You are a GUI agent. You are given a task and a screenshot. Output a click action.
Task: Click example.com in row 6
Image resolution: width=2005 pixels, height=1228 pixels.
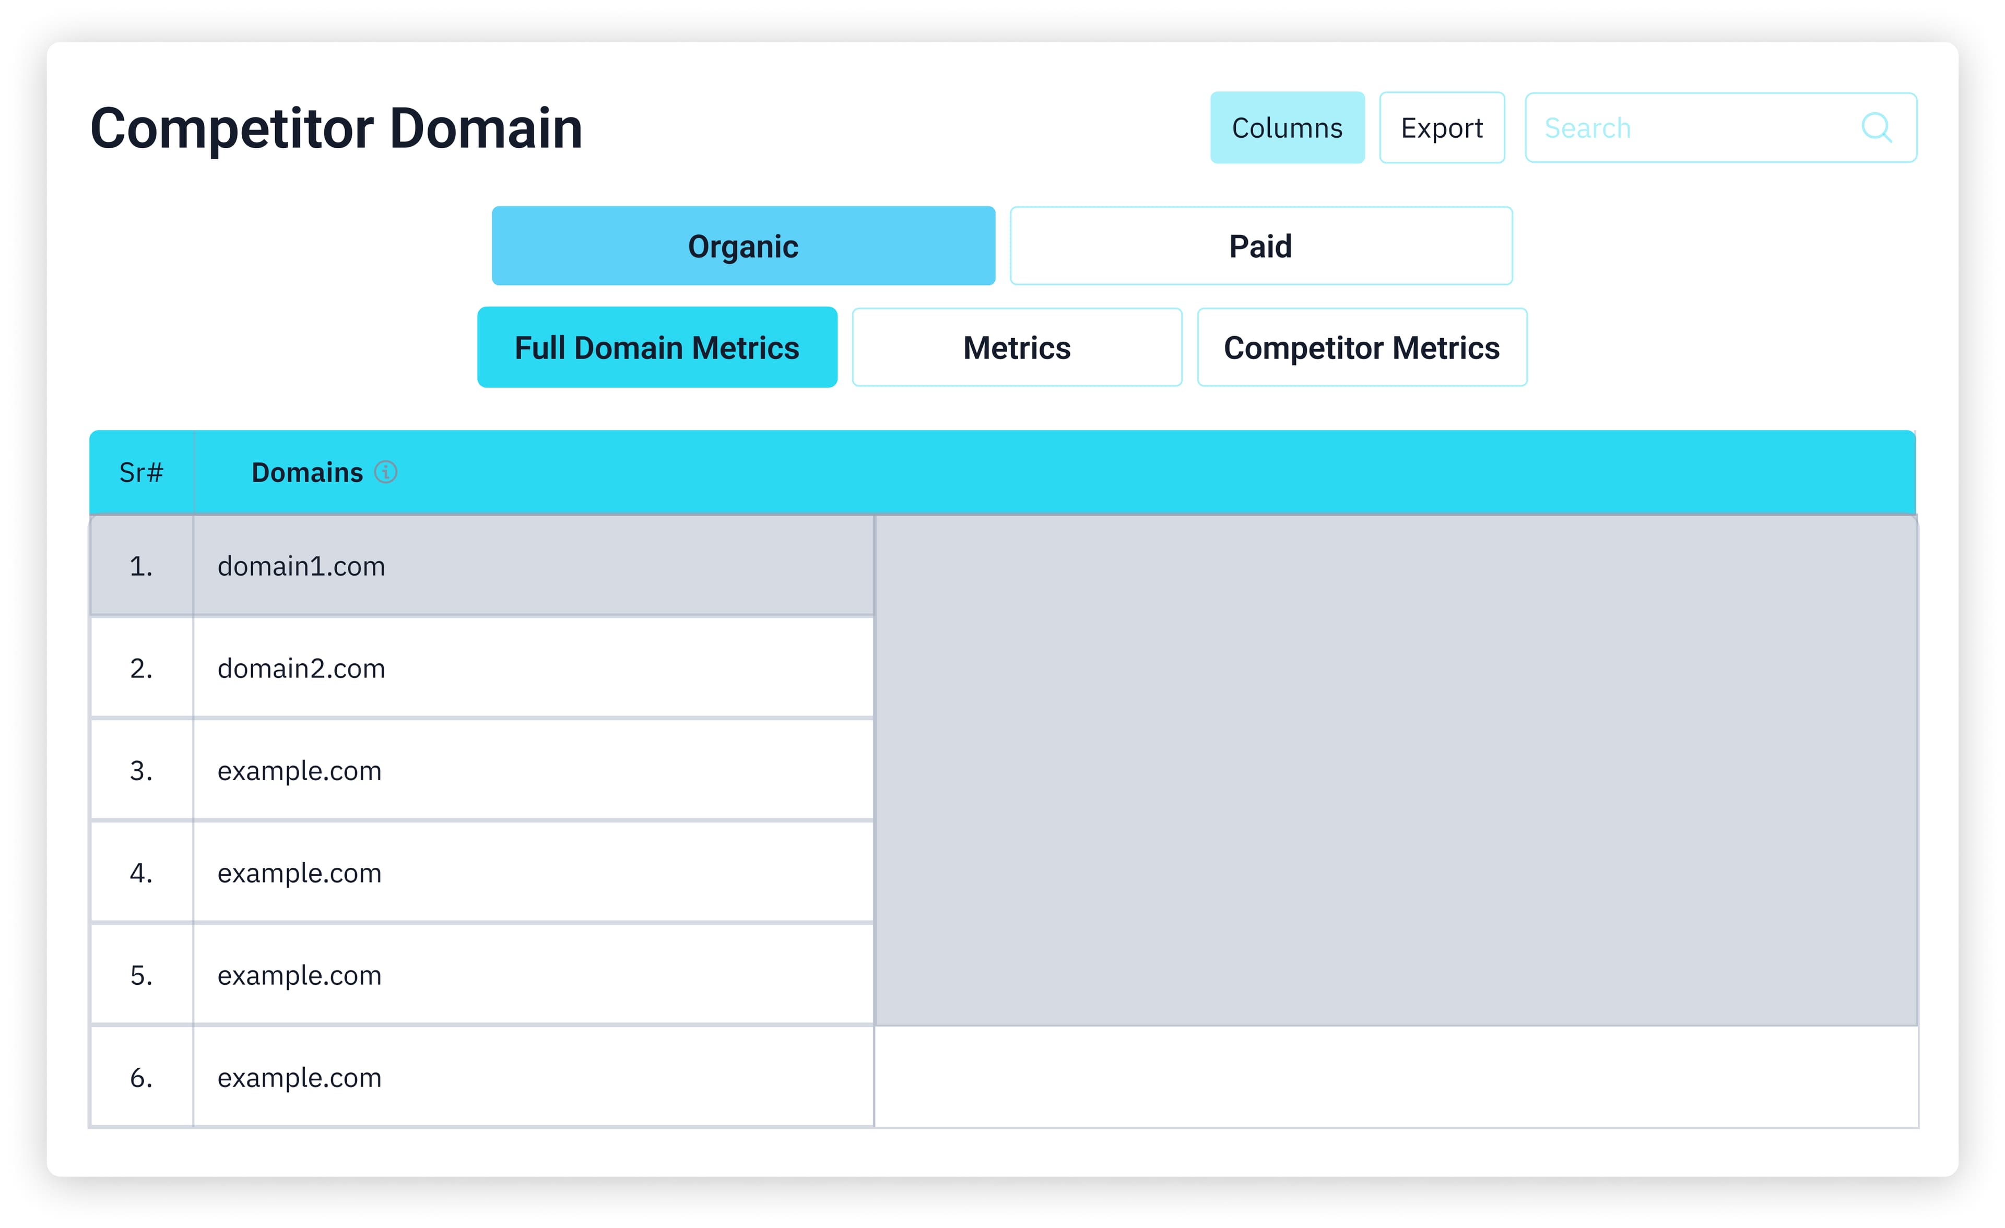tap(300, 1078)
